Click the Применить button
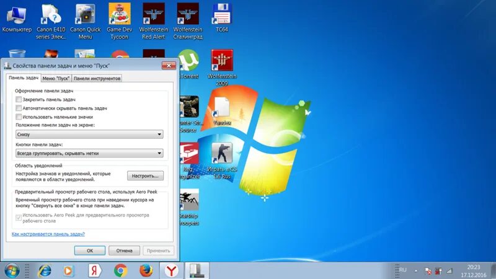Image resolution: width=496 pixels, height=279 pixels. tap(159, 250)
